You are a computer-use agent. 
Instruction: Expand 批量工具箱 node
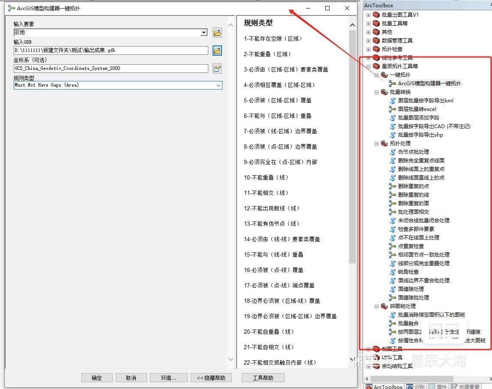(369, 24)
